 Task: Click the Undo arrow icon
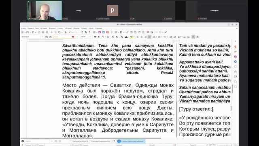pyautogui.click(x=70, y=32)
